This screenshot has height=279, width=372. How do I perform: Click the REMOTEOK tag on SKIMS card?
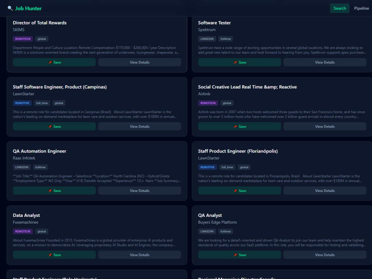[x=23, y=39]
